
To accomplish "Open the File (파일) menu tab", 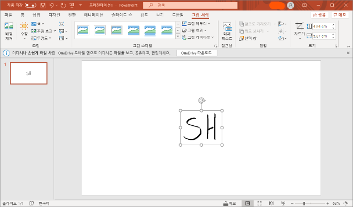I will pyautogui.click(x=8, y=15).
